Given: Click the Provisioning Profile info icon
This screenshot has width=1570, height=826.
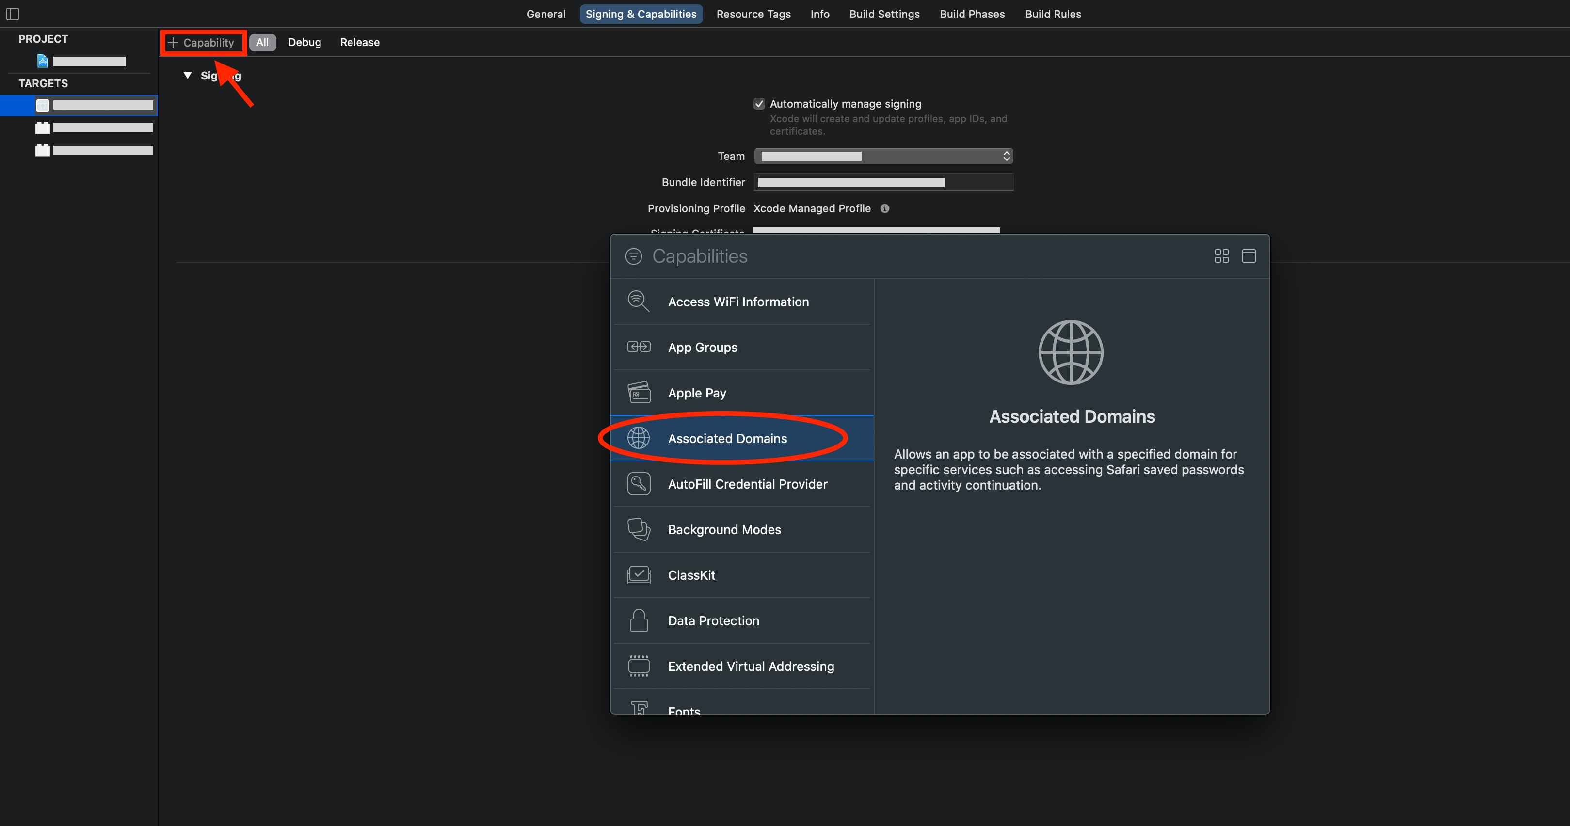Looking at the screenshot, I should (x=884, y=208).
